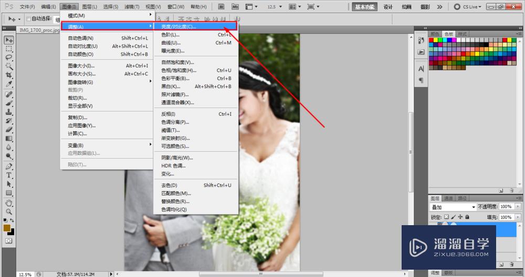Select the Clone Stamp tool
The image size is (525, 277).
(x=9, y=112)
